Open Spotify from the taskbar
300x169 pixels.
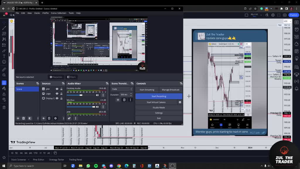(x=96, y=166)
